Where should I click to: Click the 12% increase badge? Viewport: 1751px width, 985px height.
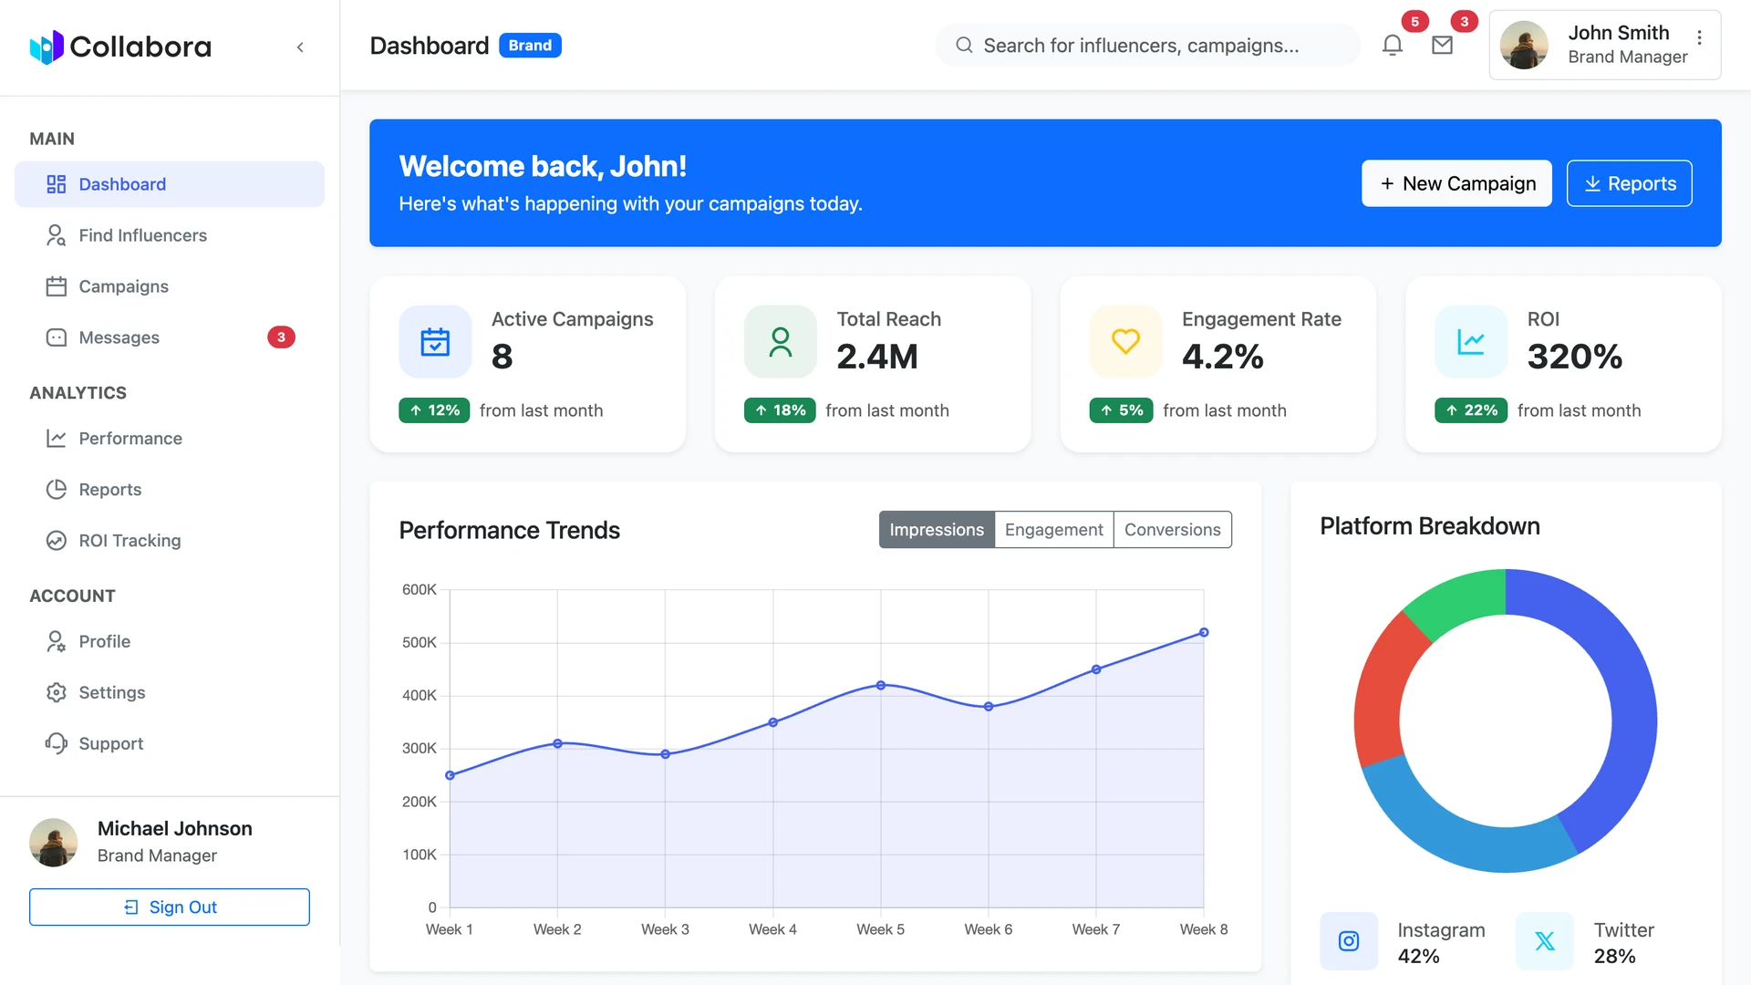[x=434, y=410]
